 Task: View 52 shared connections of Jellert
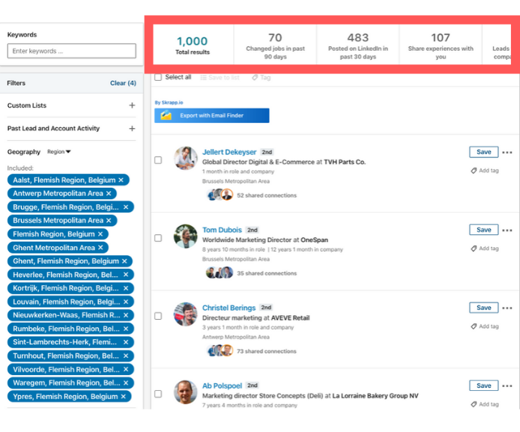point(267,195)
